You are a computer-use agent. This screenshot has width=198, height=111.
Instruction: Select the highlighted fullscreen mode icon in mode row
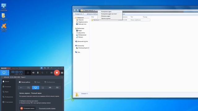(36, 88)
